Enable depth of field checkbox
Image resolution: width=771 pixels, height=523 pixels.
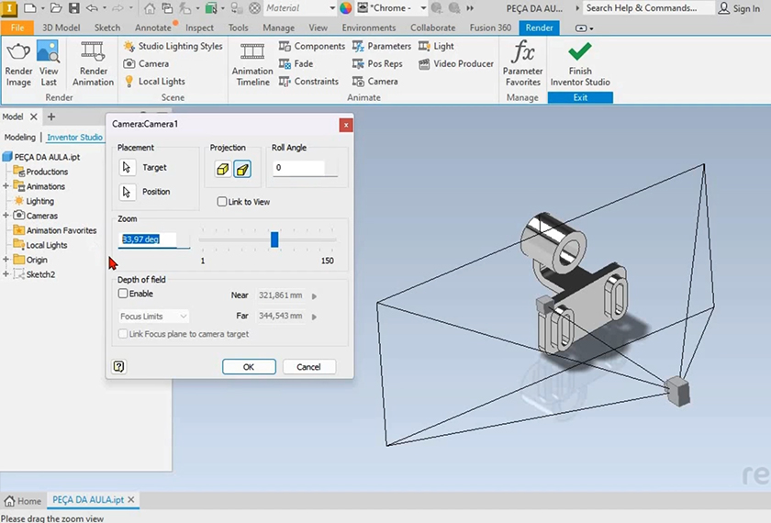[124, 294]
